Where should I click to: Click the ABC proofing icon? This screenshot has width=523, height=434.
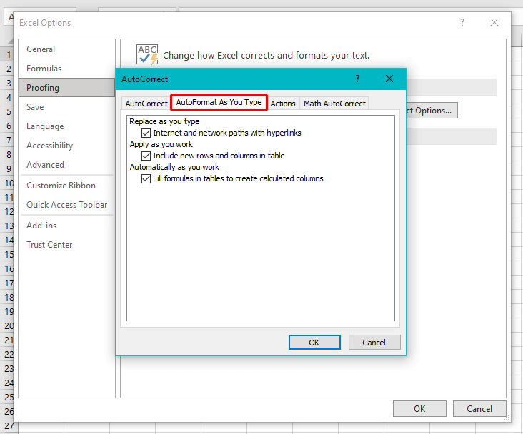coord(147,55)
